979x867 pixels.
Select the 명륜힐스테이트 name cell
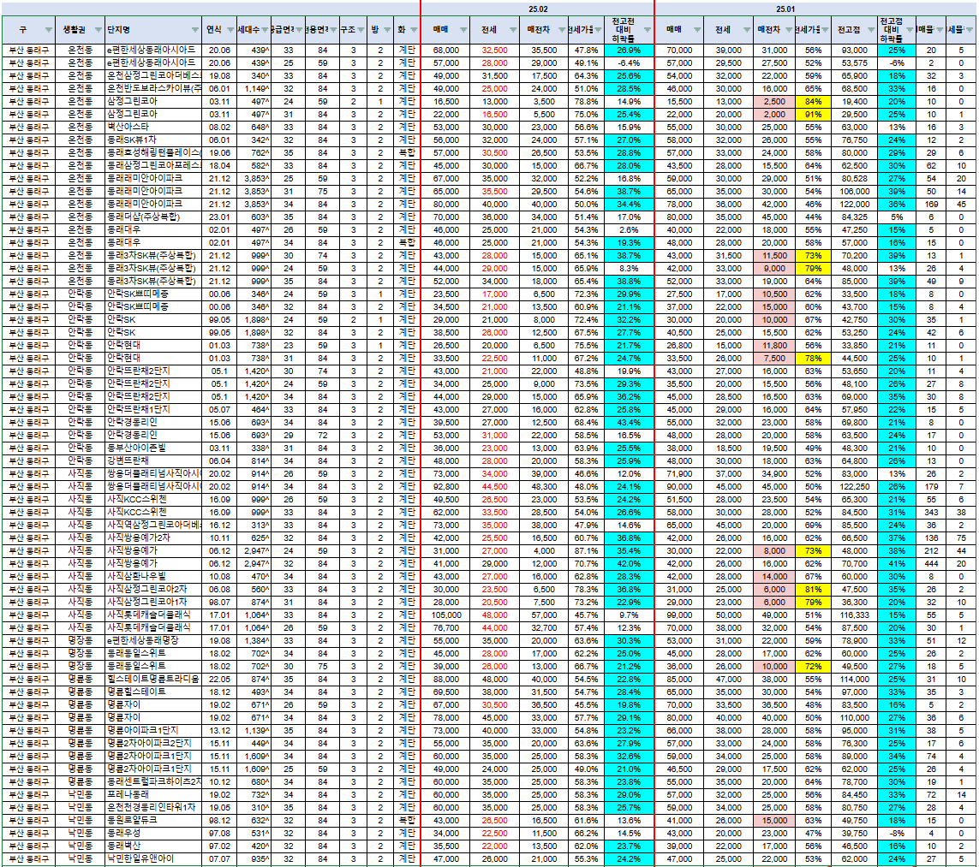click(153, 692)
